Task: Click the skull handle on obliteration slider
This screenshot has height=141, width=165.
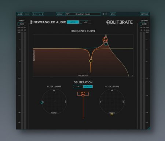Action: pyautogui.click(x=83, y=94)
